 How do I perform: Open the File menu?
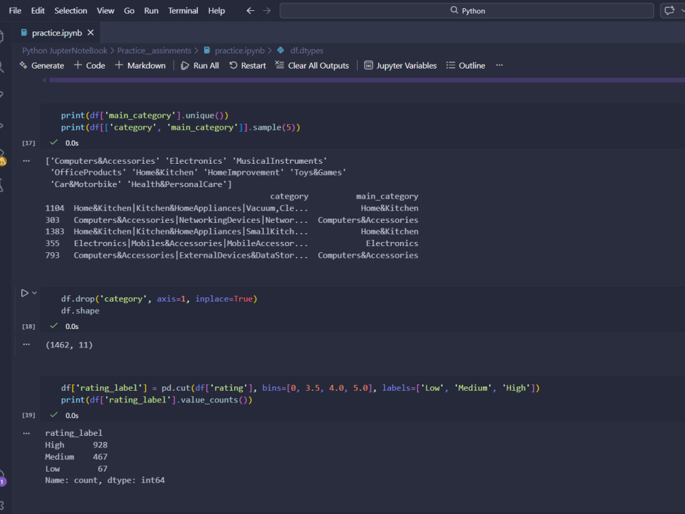click(15, 10)
